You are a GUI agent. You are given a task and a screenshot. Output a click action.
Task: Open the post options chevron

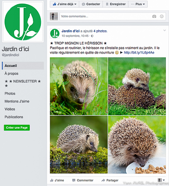[164, 31]
